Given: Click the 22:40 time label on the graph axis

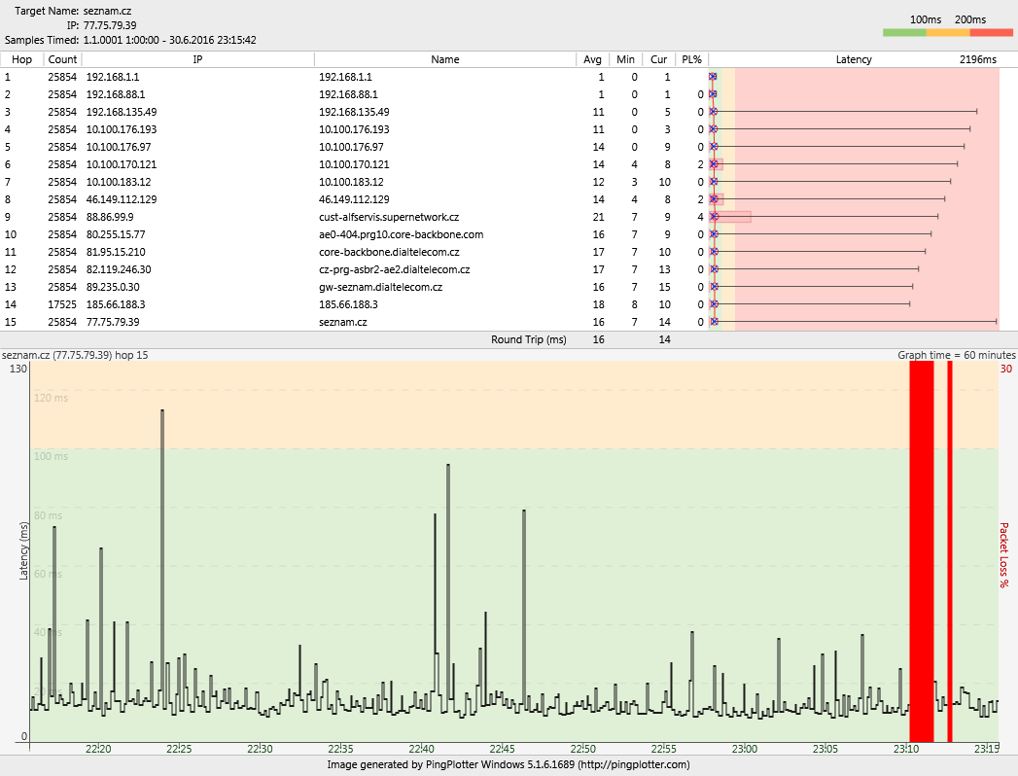Looking at the screenshot, I should click(422, 749).
